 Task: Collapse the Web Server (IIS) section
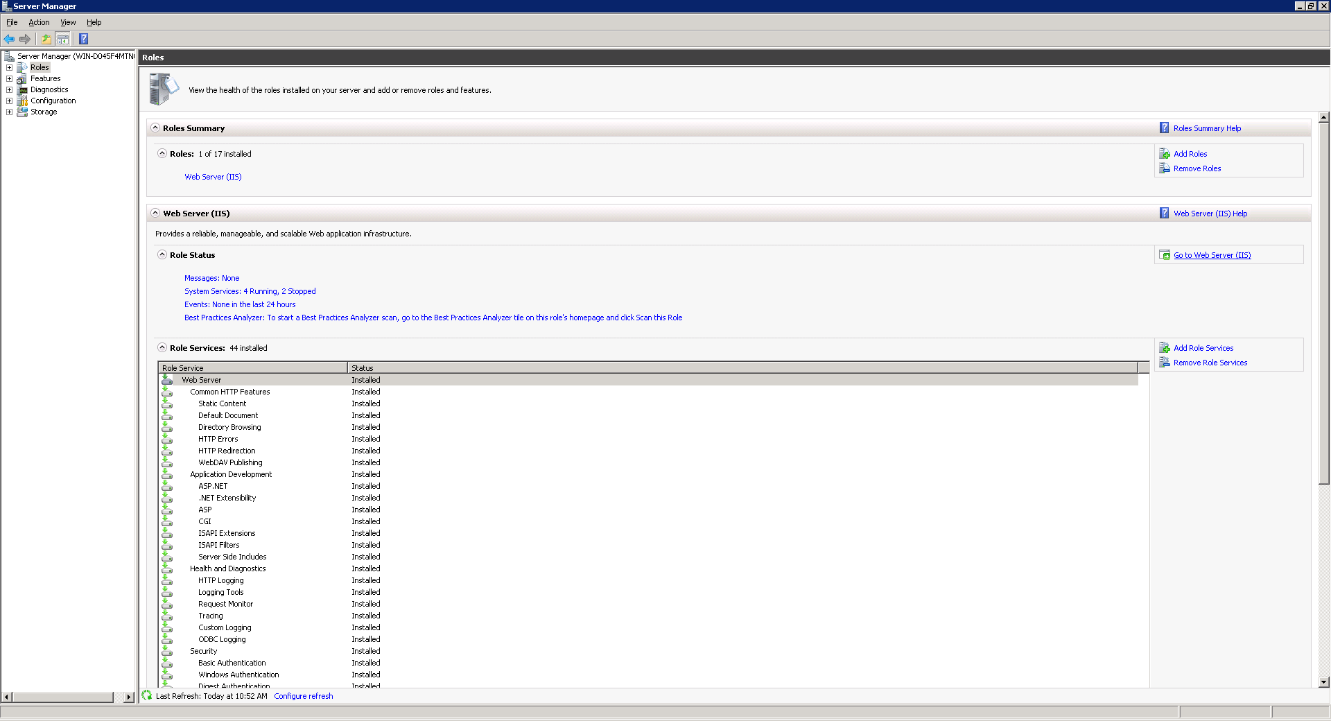coord(155,213)
